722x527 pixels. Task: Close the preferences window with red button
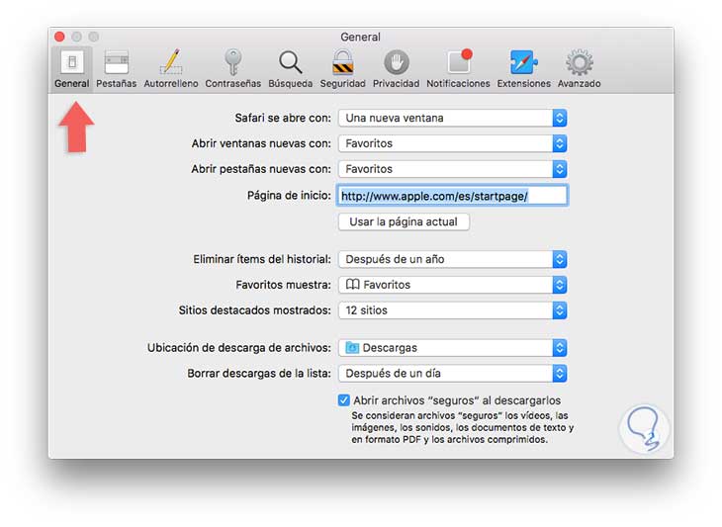[x=59, y=37]
